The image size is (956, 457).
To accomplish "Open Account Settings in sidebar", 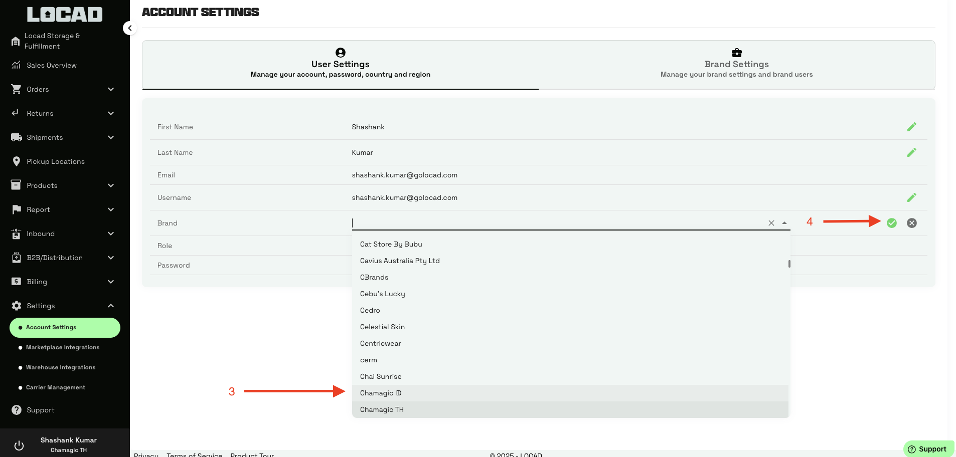I will tap(65, 328).
